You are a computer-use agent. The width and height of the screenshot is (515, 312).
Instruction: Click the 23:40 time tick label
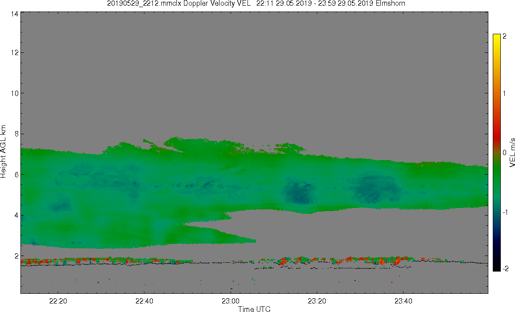(403, 301)
